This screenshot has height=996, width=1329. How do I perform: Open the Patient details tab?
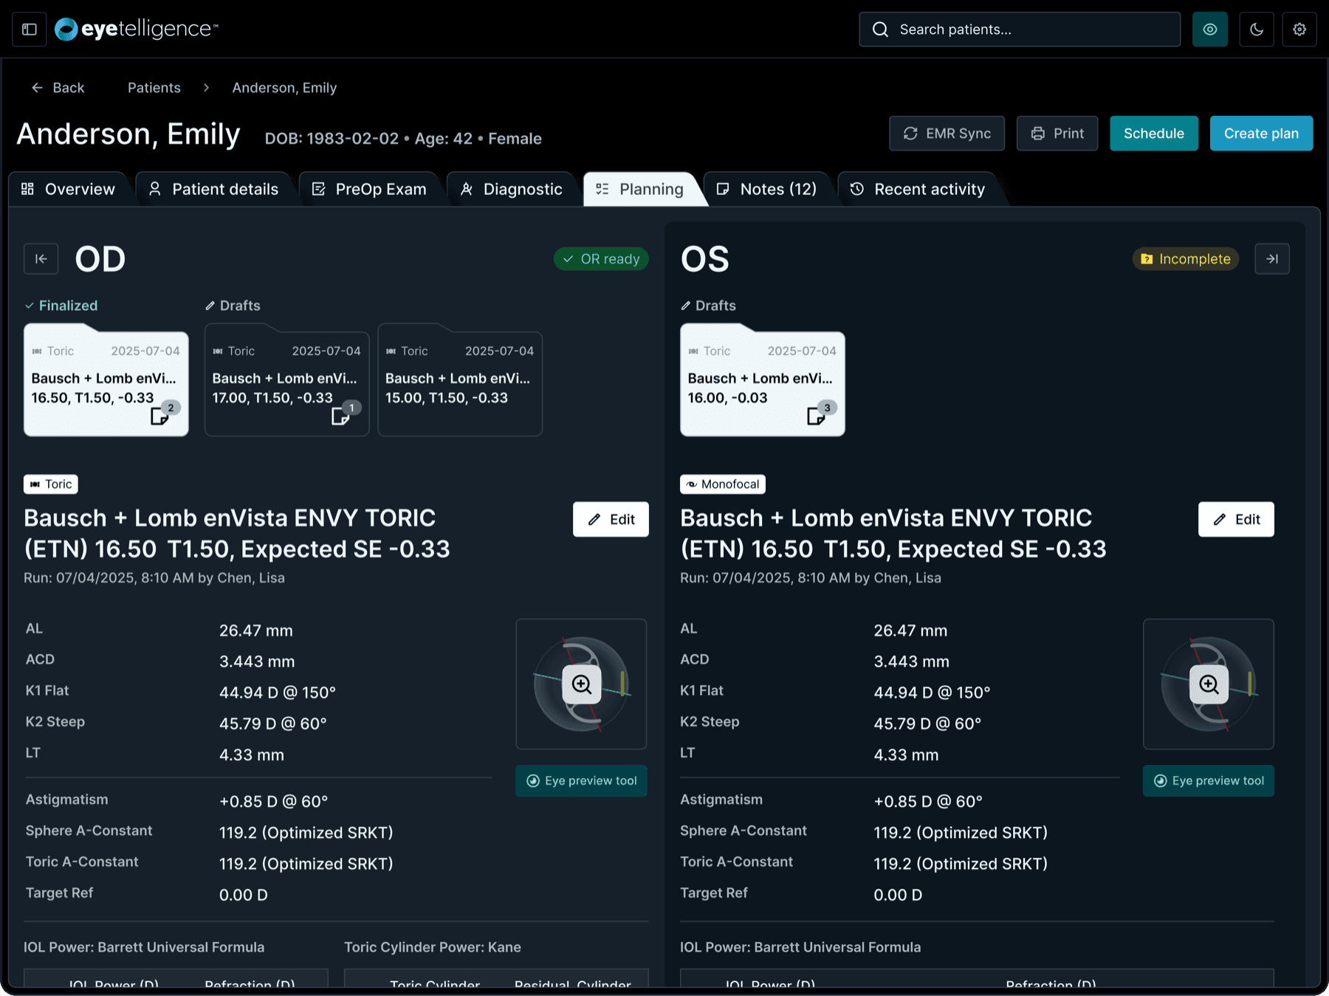tap(214, 190)
